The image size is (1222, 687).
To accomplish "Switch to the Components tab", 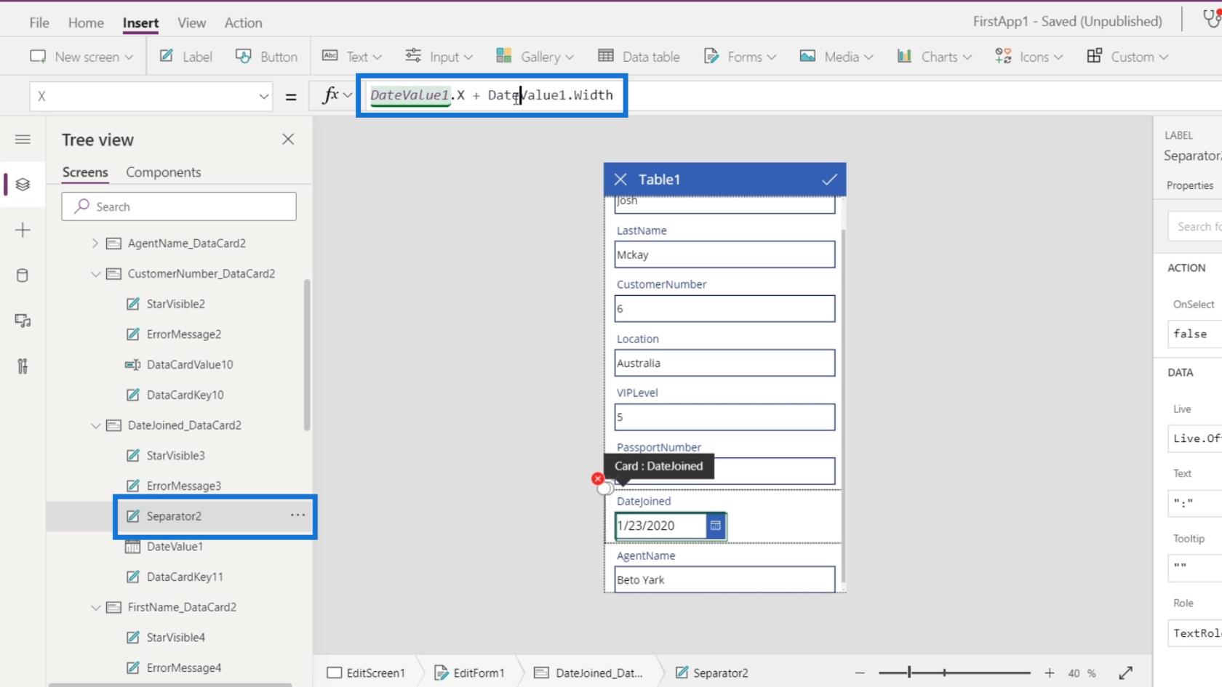I will tap(164, 172).
